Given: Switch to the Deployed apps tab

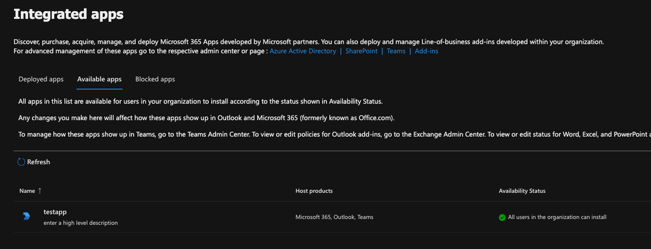Looking at the screenshot, I should tap(41, 79).
